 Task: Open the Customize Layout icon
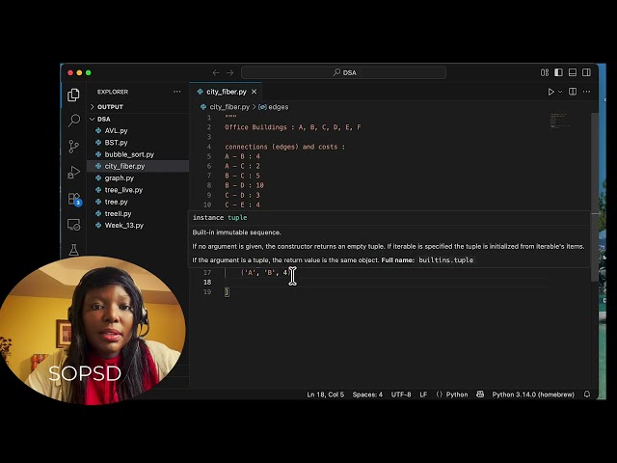point(545,72)
